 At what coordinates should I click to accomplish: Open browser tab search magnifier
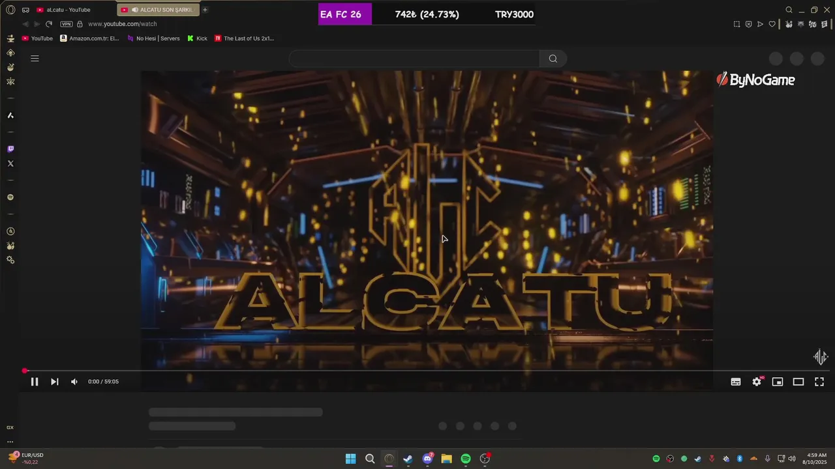point(789,10)
